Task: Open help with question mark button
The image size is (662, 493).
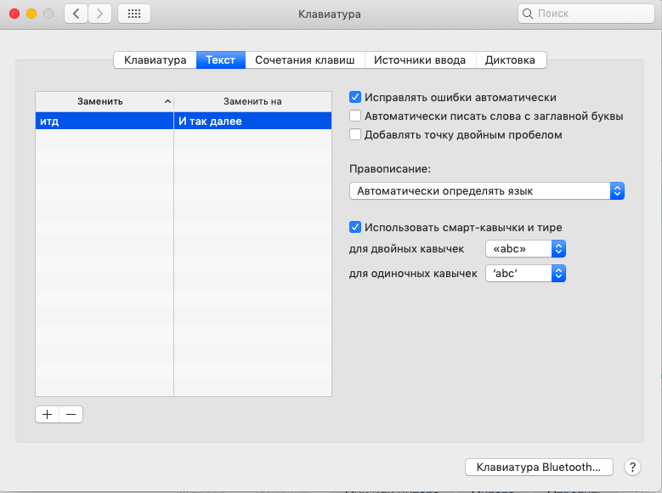Action: [632, 467]
